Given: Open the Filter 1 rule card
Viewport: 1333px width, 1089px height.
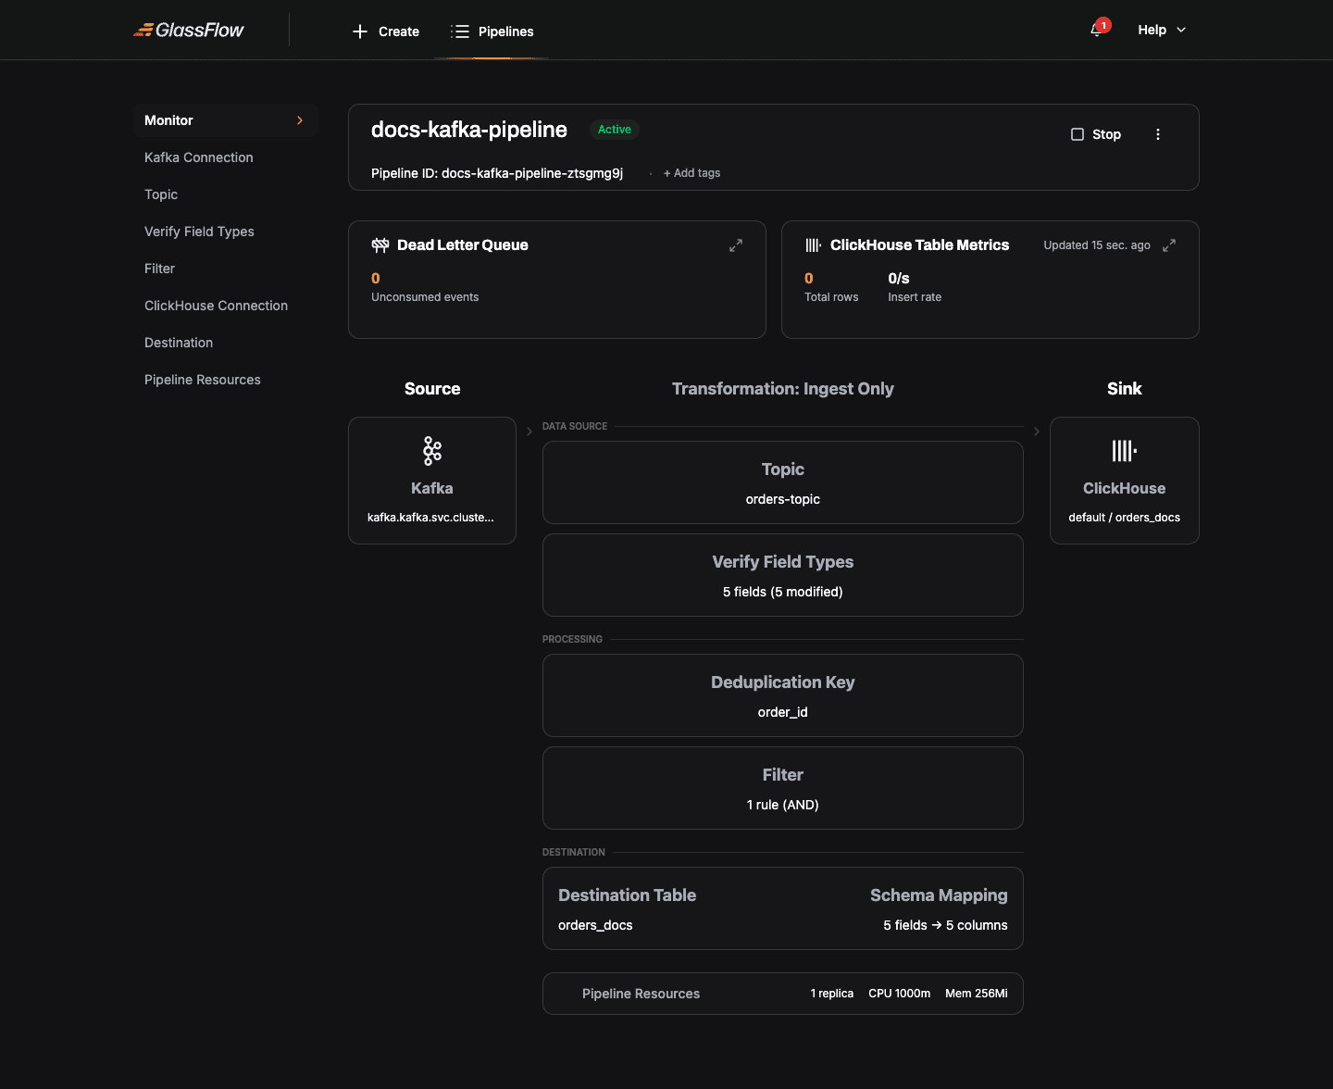Looking at the screenshot, I should coord(783,788).
